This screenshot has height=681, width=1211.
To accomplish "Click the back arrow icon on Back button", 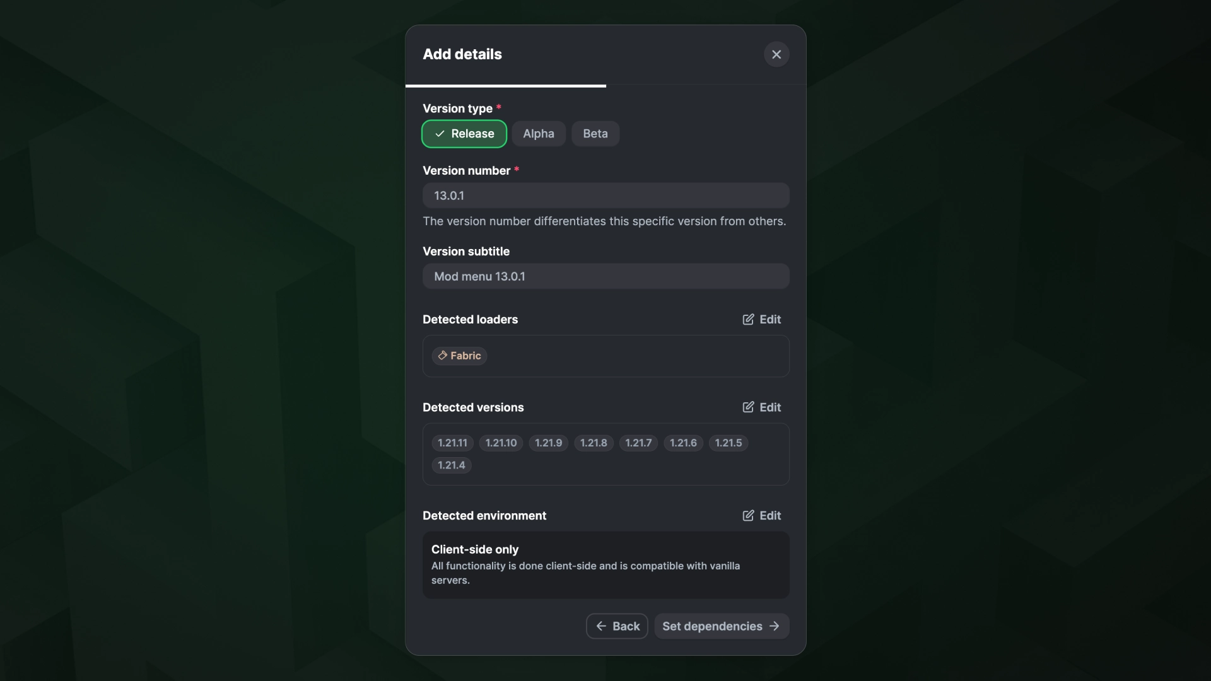I will [x=601, y=626].
